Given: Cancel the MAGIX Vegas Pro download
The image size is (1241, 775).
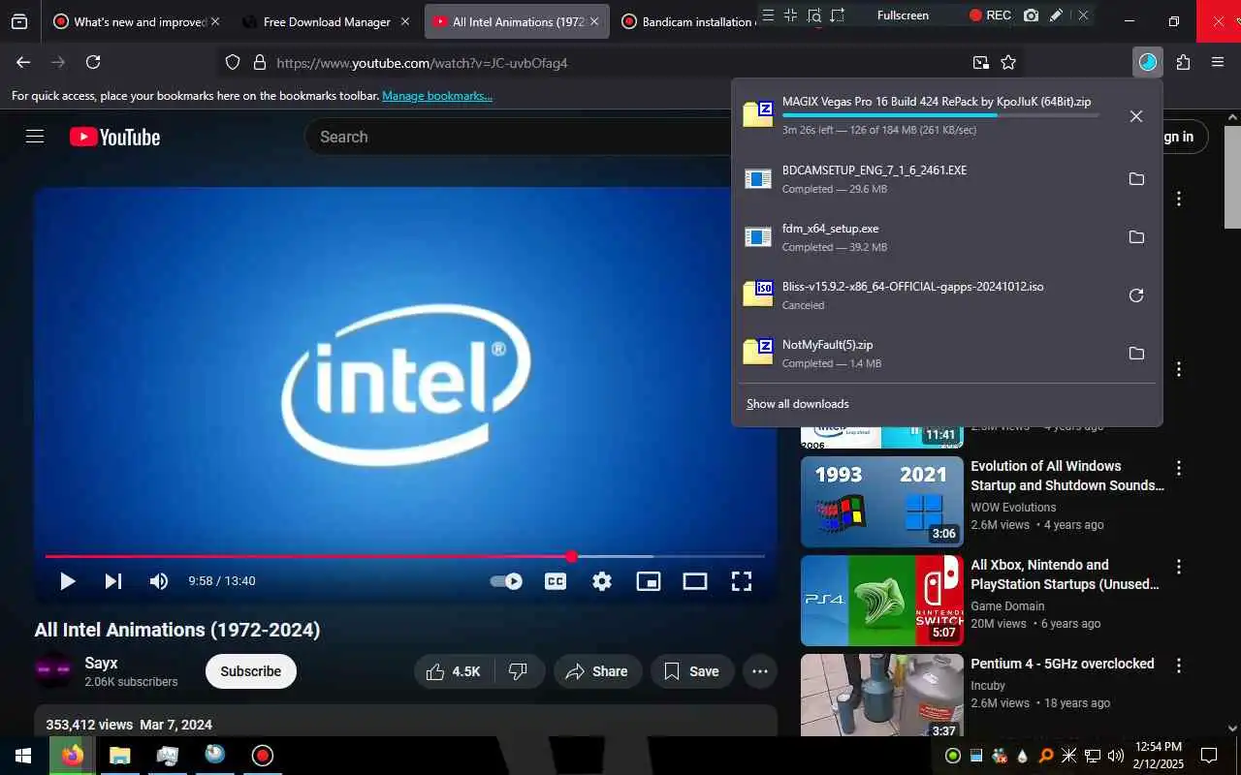Looking at the screenshot, I should [x=1136, y=116].
